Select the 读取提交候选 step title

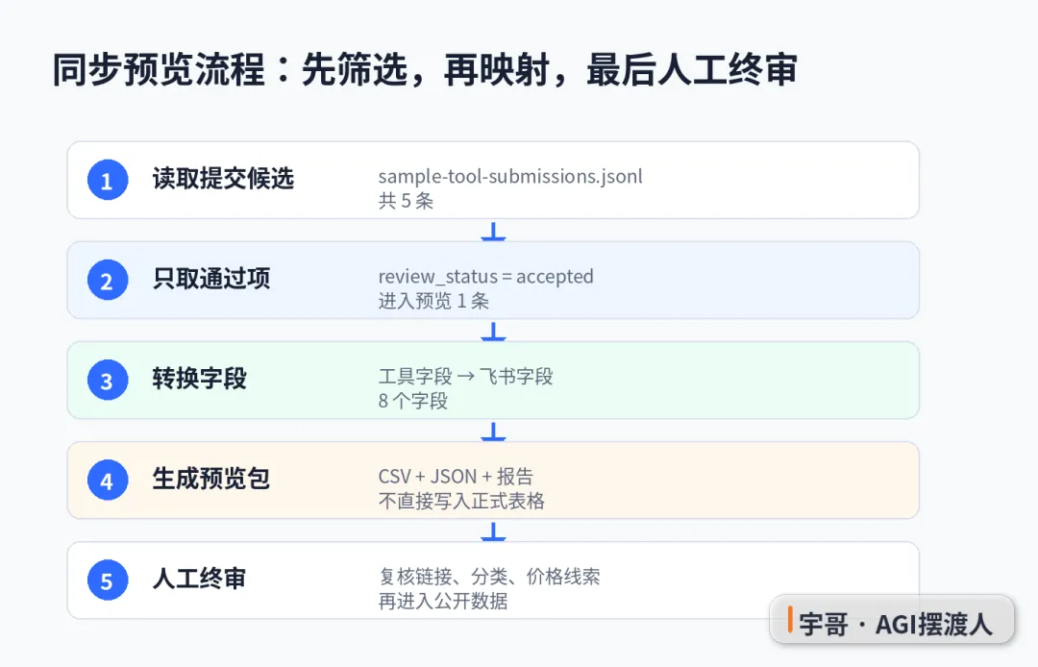point(223,179)
